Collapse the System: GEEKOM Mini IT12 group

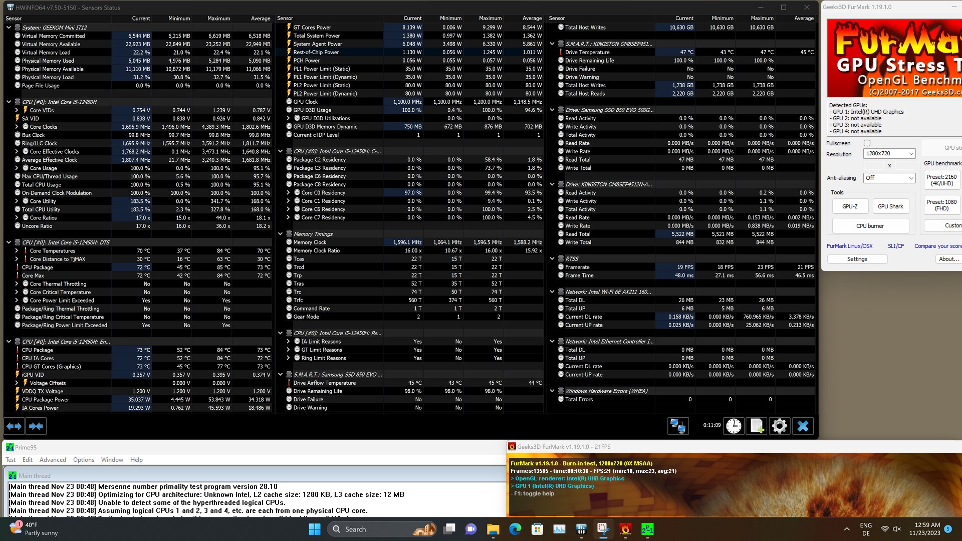click(9, 28)
